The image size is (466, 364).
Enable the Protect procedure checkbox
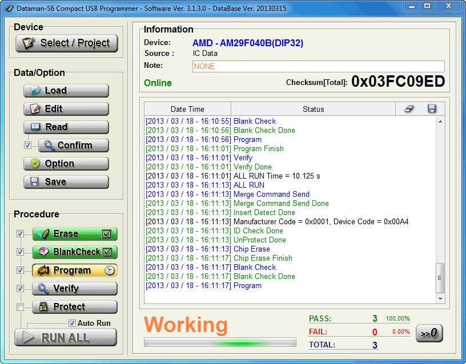coord(21,307)
